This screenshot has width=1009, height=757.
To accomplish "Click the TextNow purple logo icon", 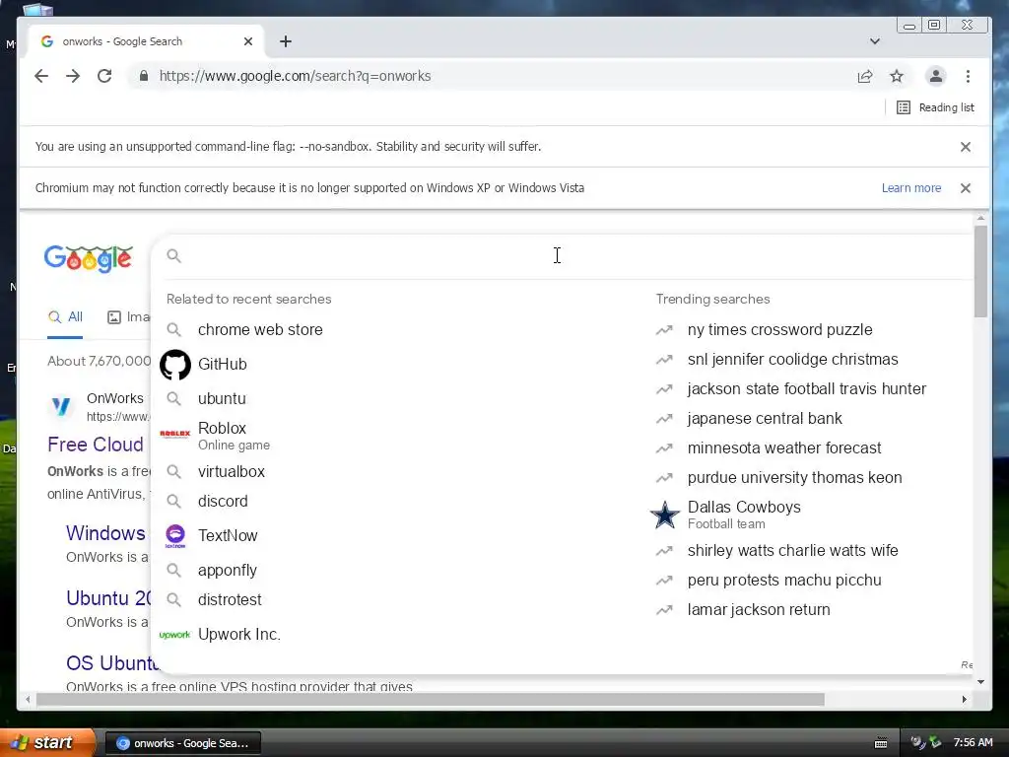I will click(175, 535).
